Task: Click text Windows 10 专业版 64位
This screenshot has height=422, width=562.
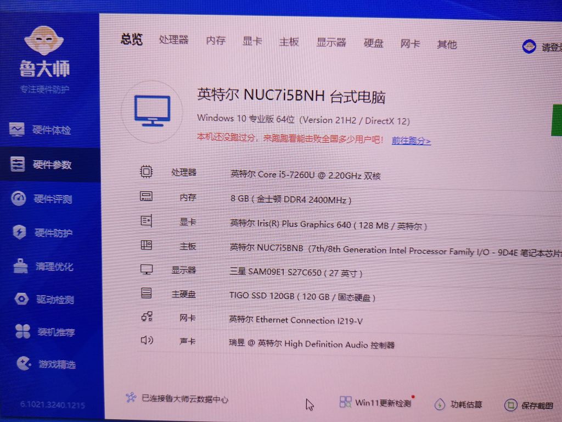Action: point(246,119)
